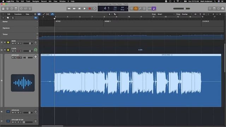
Task: Open the Inspector info button
Action: point(7,8)
